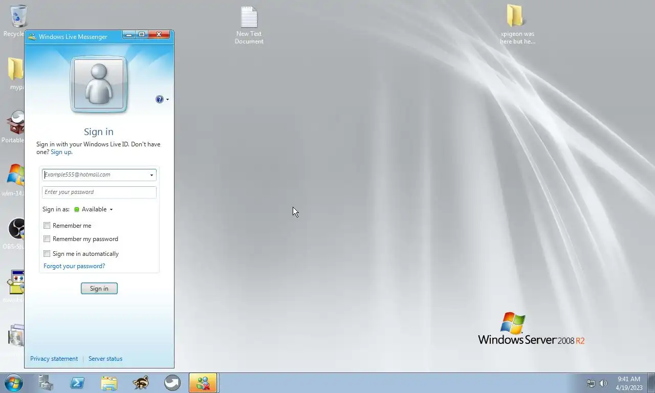Toggle Sign me in automatically

[x=47, y=254]
